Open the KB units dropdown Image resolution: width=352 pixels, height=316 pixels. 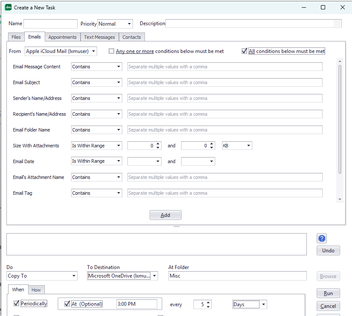(248, 146)
